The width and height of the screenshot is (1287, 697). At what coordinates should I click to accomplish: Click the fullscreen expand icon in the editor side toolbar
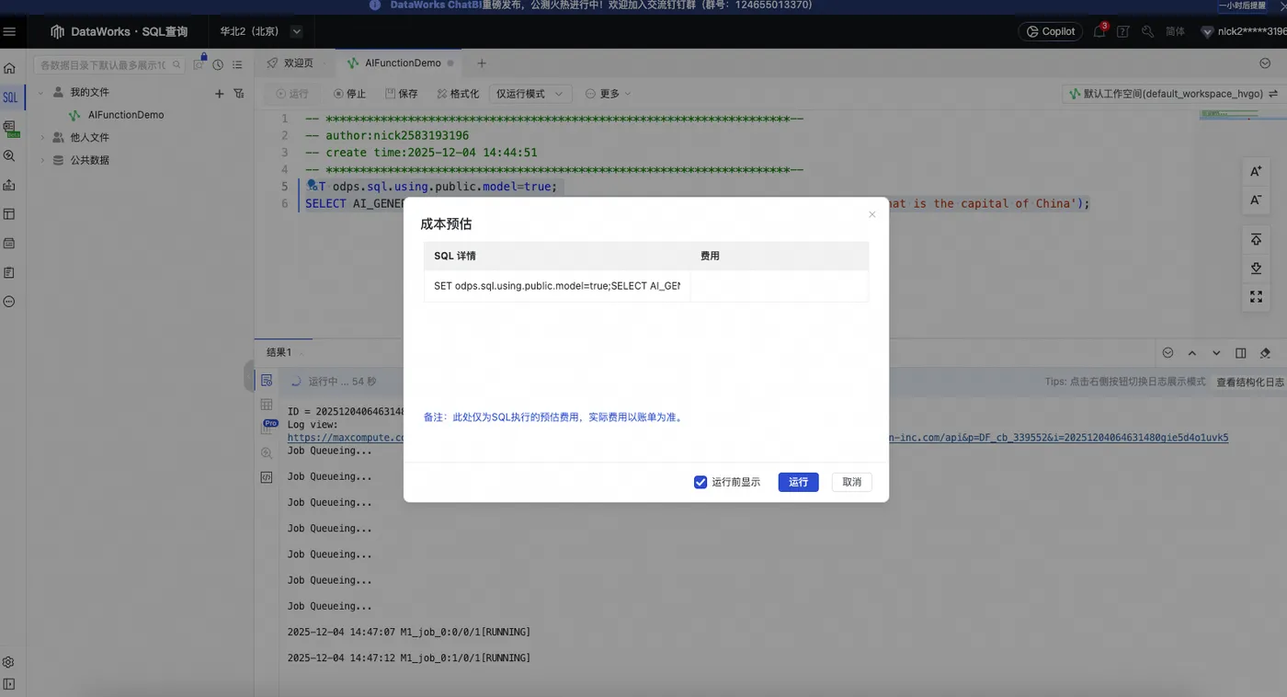point(1256,297)
